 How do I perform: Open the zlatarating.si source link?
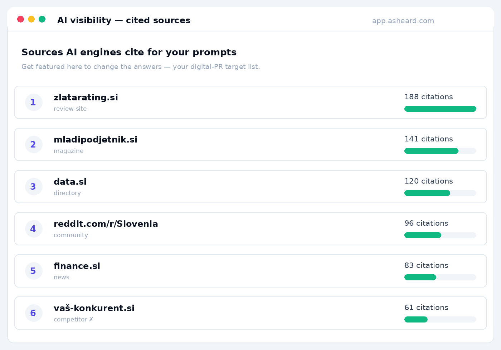(86, 97)
